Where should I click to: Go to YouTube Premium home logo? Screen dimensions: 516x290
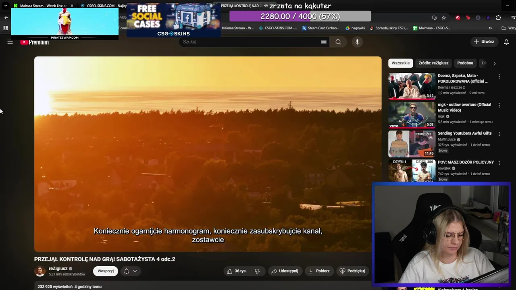click(x=35, y=42)
